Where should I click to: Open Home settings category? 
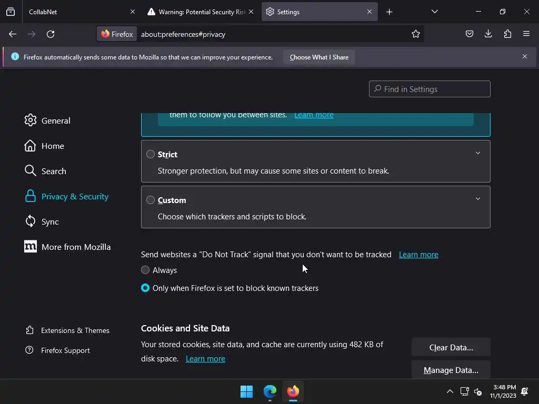44,146
